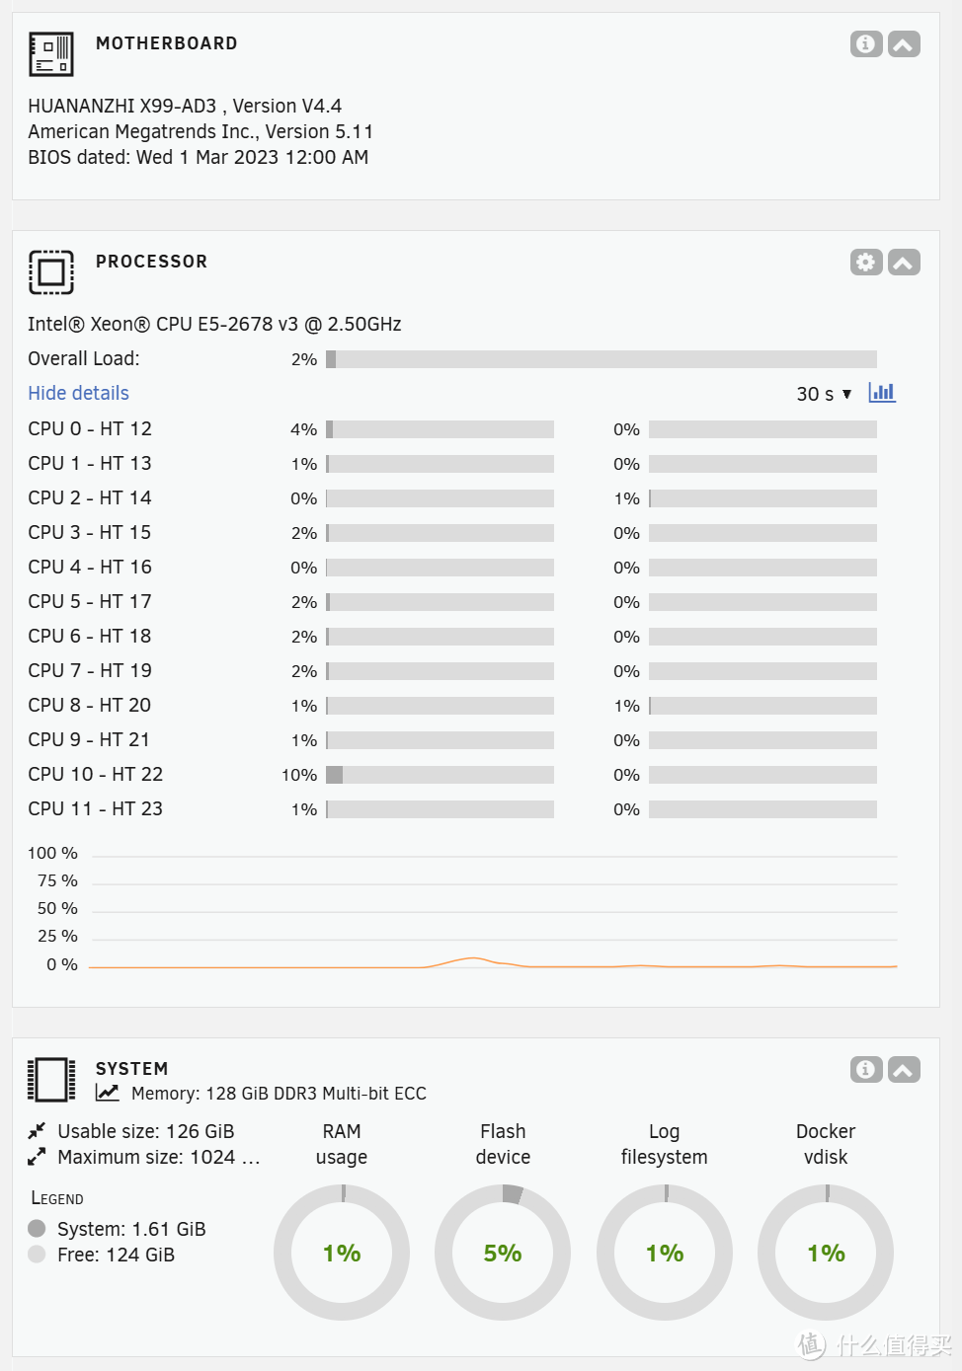Viewport: 962px width, 1371px height.
Task: Click the Docker vdisk gauge
Action: pyautogui.click(x=826, y=1253)
